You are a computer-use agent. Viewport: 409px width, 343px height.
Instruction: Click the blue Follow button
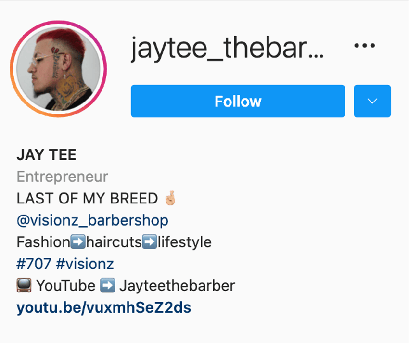pos(238,101)
